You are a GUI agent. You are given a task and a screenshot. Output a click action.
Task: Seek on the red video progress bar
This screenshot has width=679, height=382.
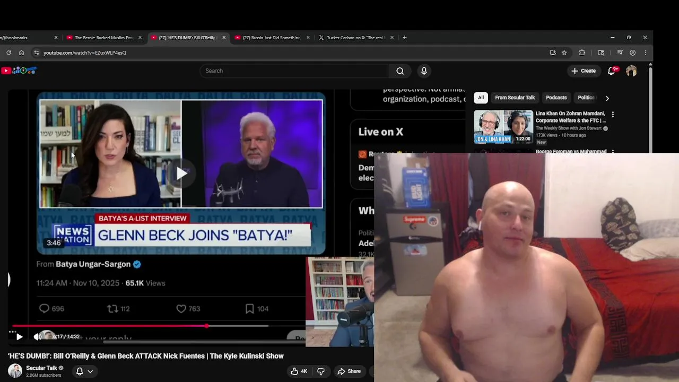[x=109, y=326]
